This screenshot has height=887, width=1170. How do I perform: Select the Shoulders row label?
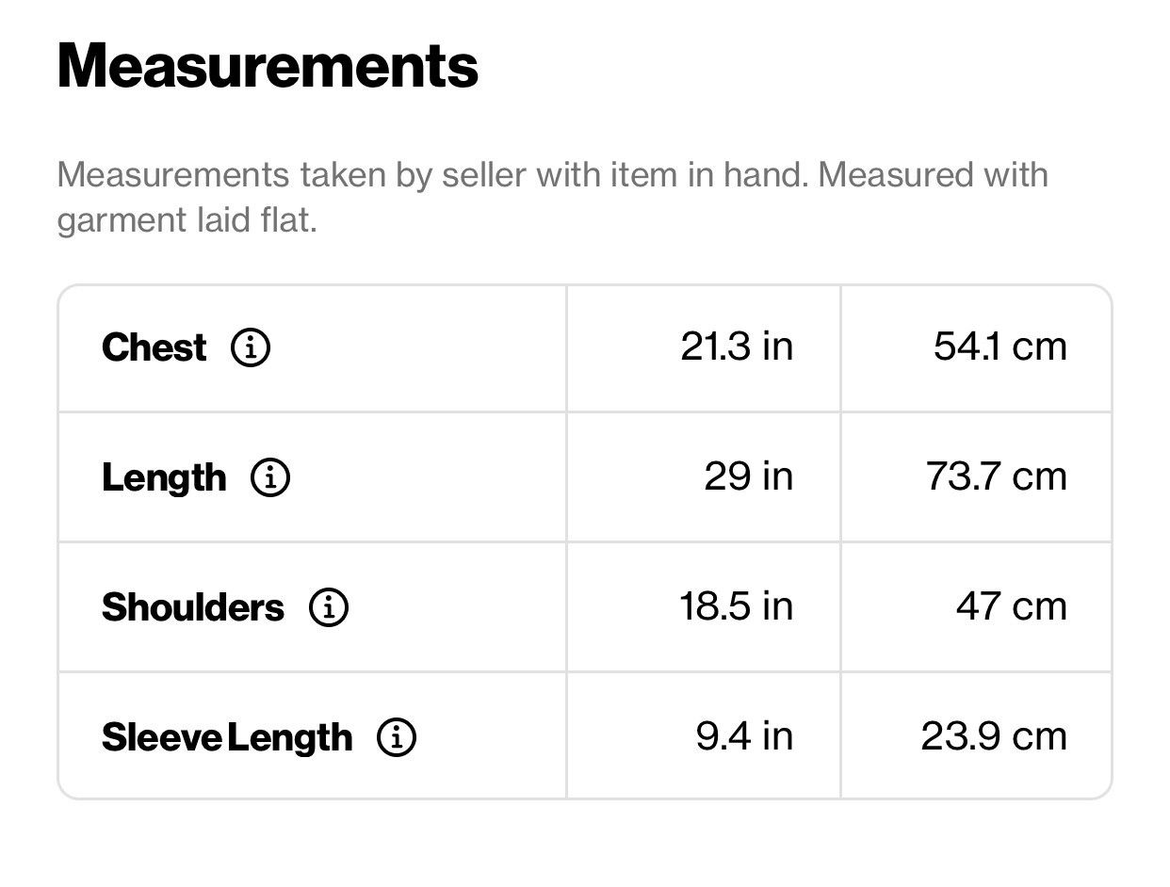tap(193, 607)
